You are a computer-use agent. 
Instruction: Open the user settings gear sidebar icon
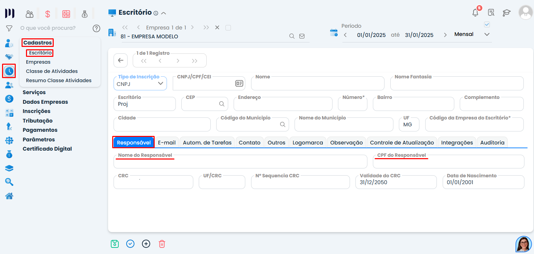tap(9, 43)
